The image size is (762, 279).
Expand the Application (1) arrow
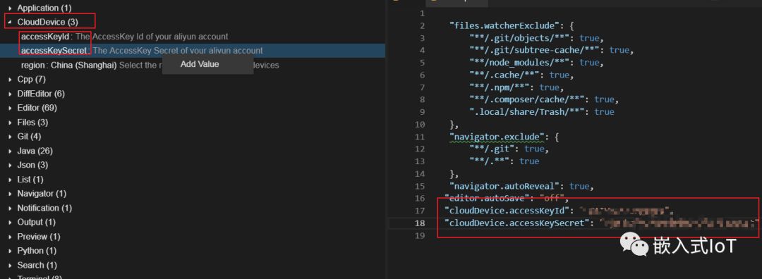[10, 8]
